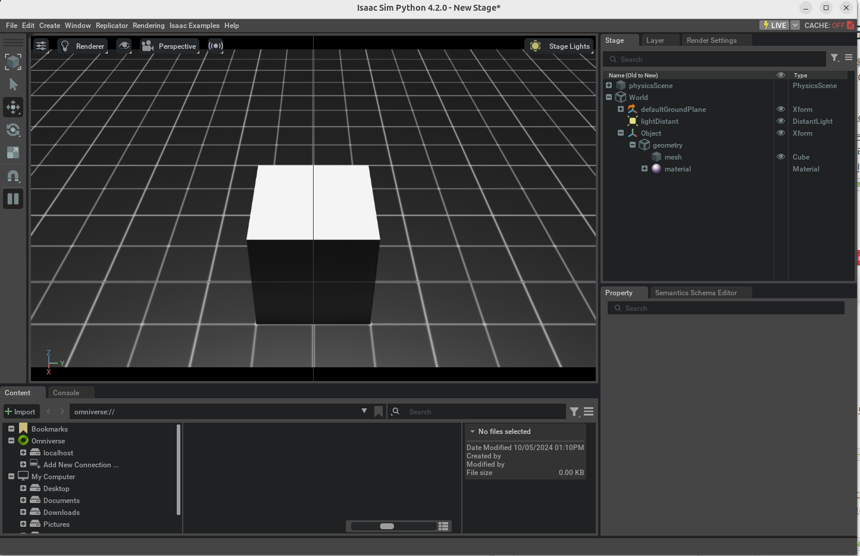Open viewport settings sliders icon
The image size is (860, 556).
40,46
